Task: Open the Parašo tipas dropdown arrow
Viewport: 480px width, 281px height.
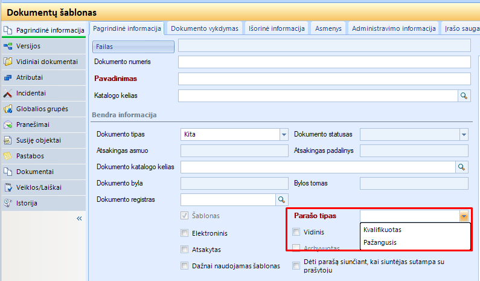Action: [463, 216]
